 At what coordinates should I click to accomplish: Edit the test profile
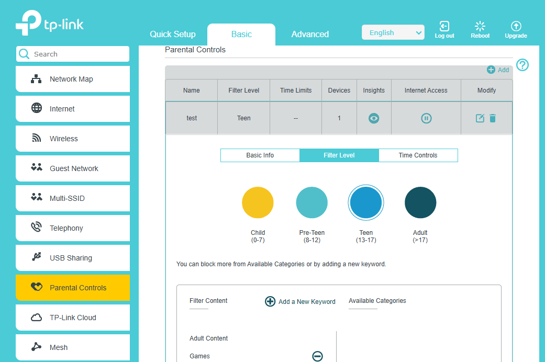click(x=480, y=118)
